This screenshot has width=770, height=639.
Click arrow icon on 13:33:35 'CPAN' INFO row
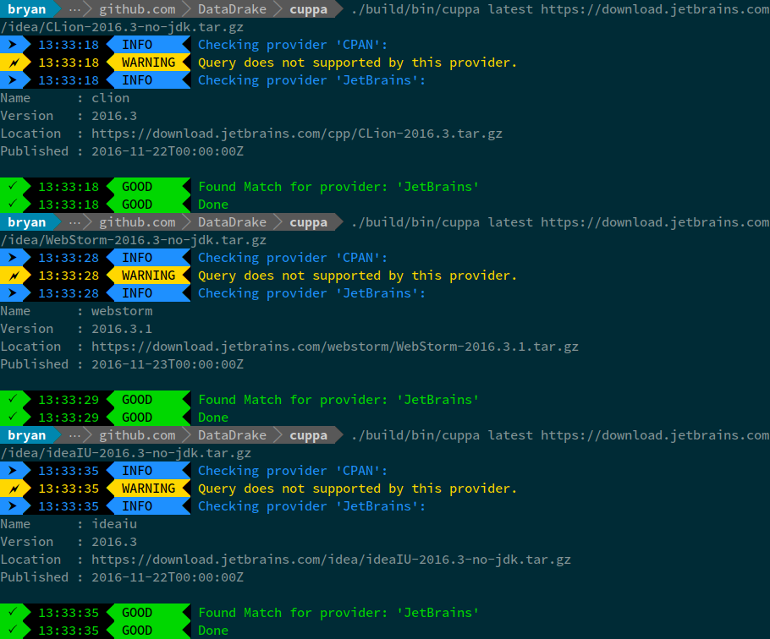tap(13, 470)
